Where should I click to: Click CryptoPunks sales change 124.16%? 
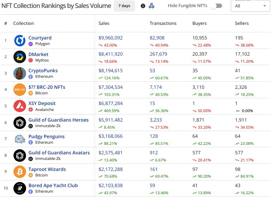coord(109,78)
